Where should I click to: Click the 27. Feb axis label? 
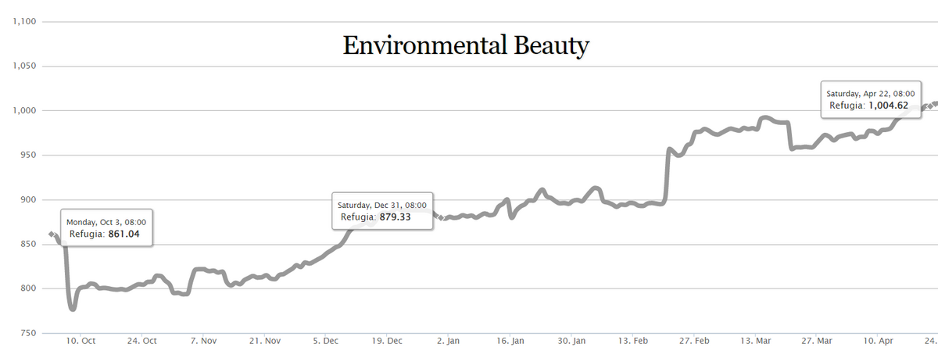[x=694, y=342]
